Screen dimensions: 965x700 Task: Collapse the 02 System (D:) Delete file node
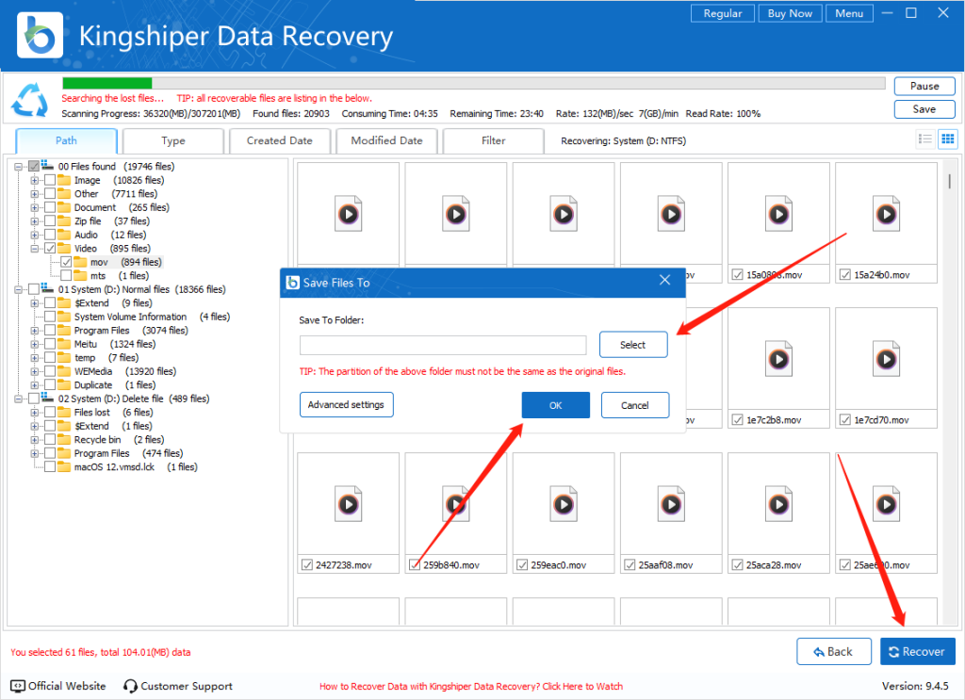tap(19, 399)
